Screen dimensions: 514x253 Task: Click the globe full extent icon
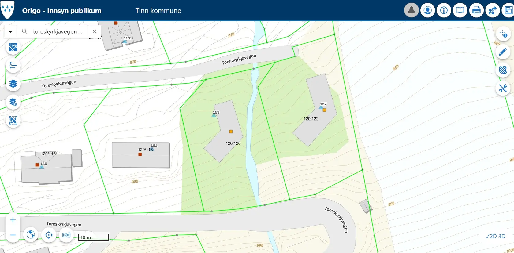click(x=31, y=235)
